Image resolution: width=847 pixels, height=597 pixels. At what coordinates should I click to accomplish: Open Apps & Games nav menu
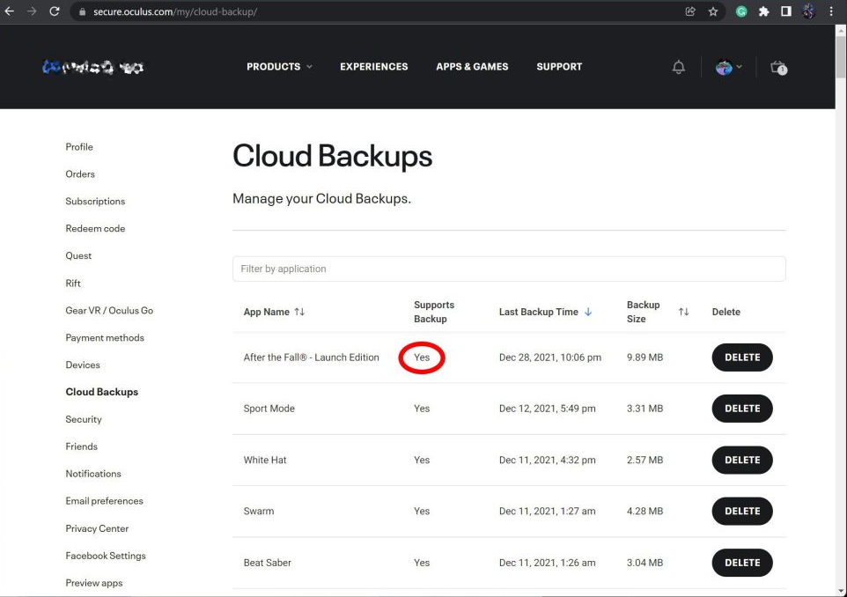(x=472, y=67)
